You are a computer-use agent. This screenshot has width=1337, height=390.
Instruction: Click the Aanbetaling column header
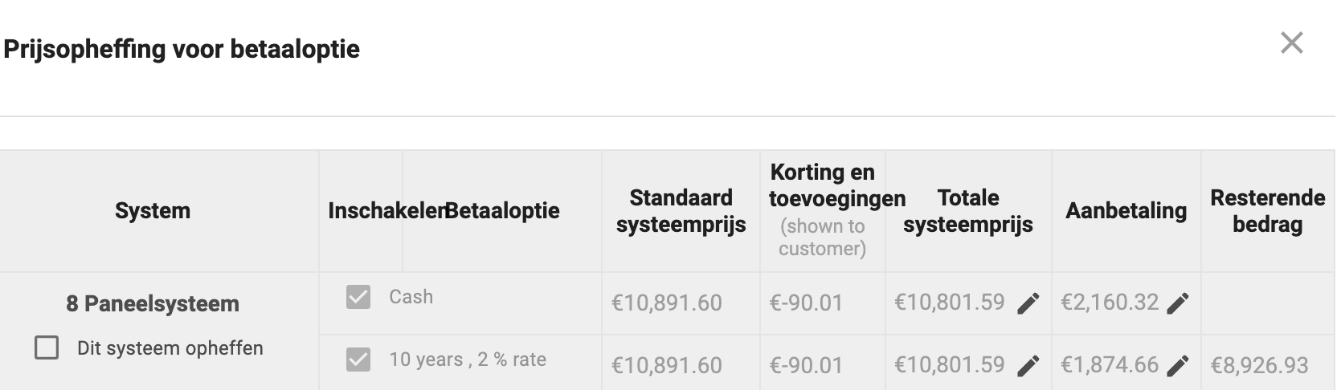click(1126, 211)
